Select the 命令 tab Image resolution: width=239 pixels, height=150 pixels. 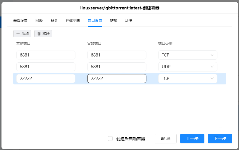point(54,21)
